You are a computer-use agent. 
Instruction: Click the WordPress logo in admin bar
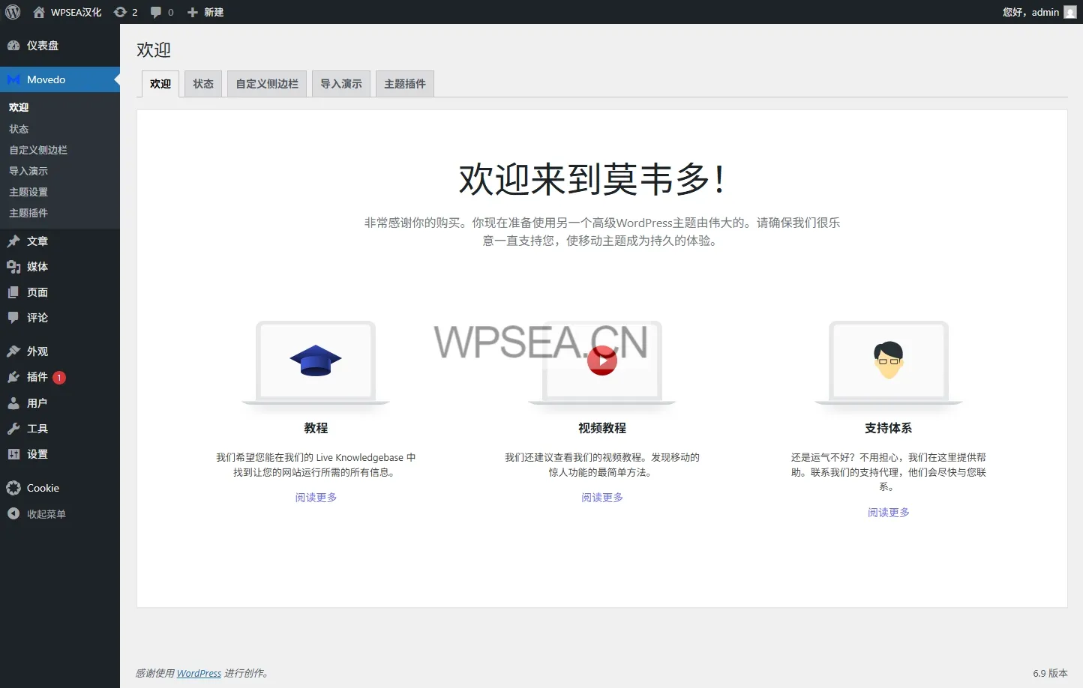pyautogui.click(x=13, y=12)
